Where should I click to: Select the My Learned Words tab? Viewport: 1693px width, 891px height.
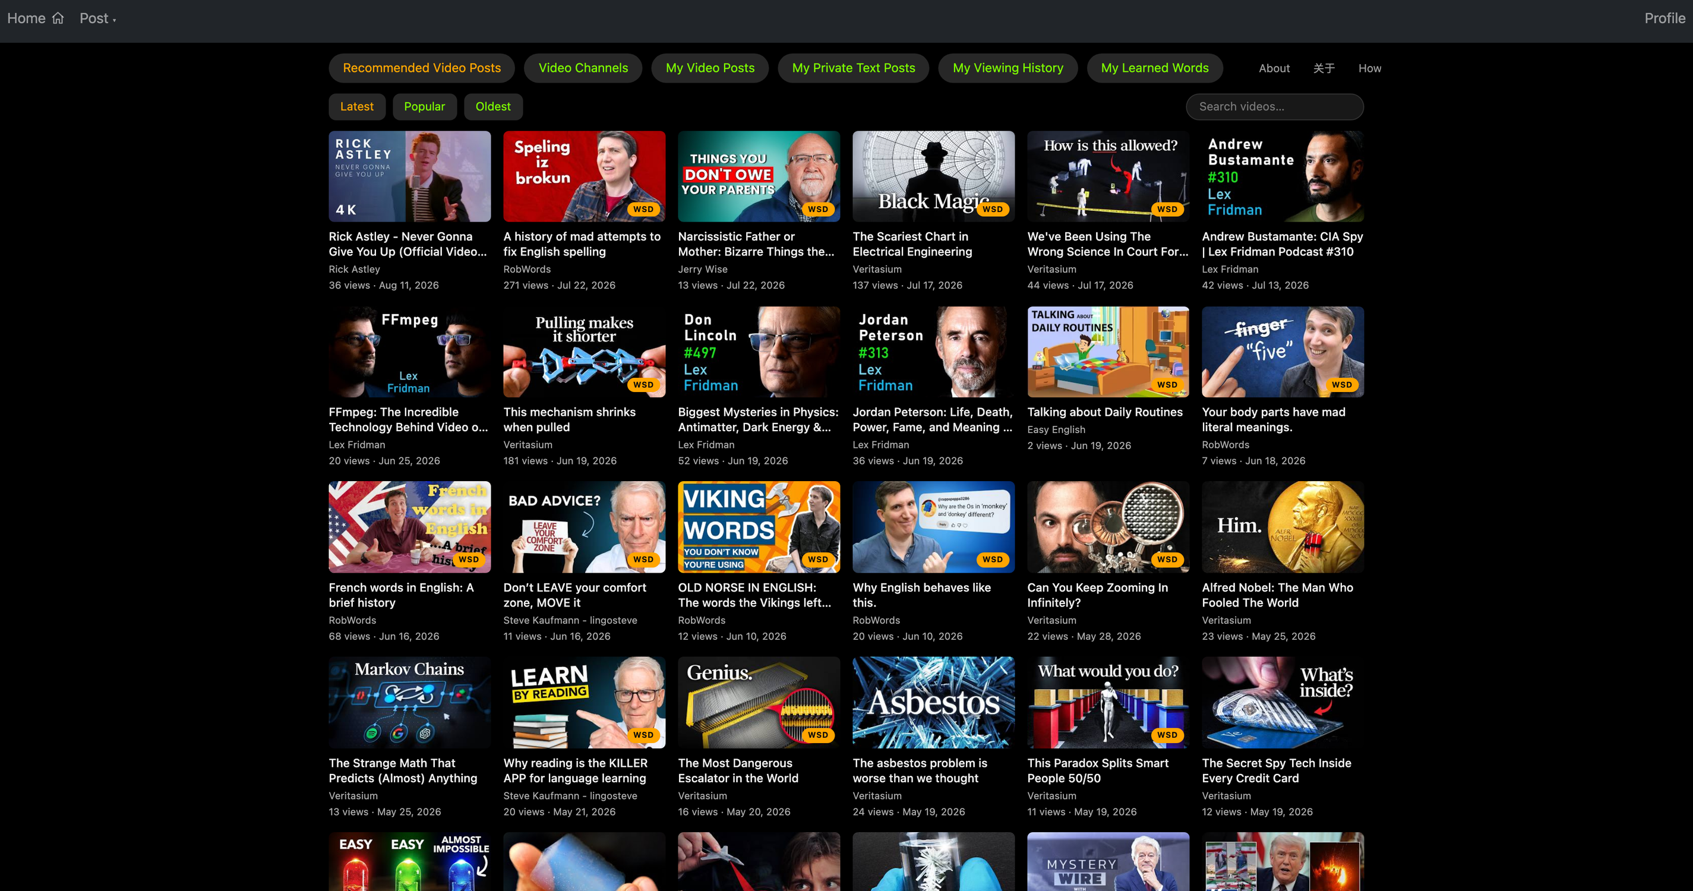tap(1155, 68)
